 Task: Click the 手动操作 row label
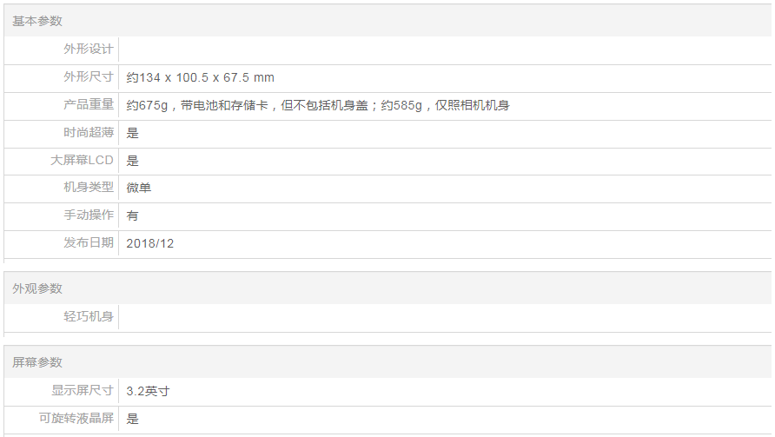pyautogui.click(x=88, y=215)
